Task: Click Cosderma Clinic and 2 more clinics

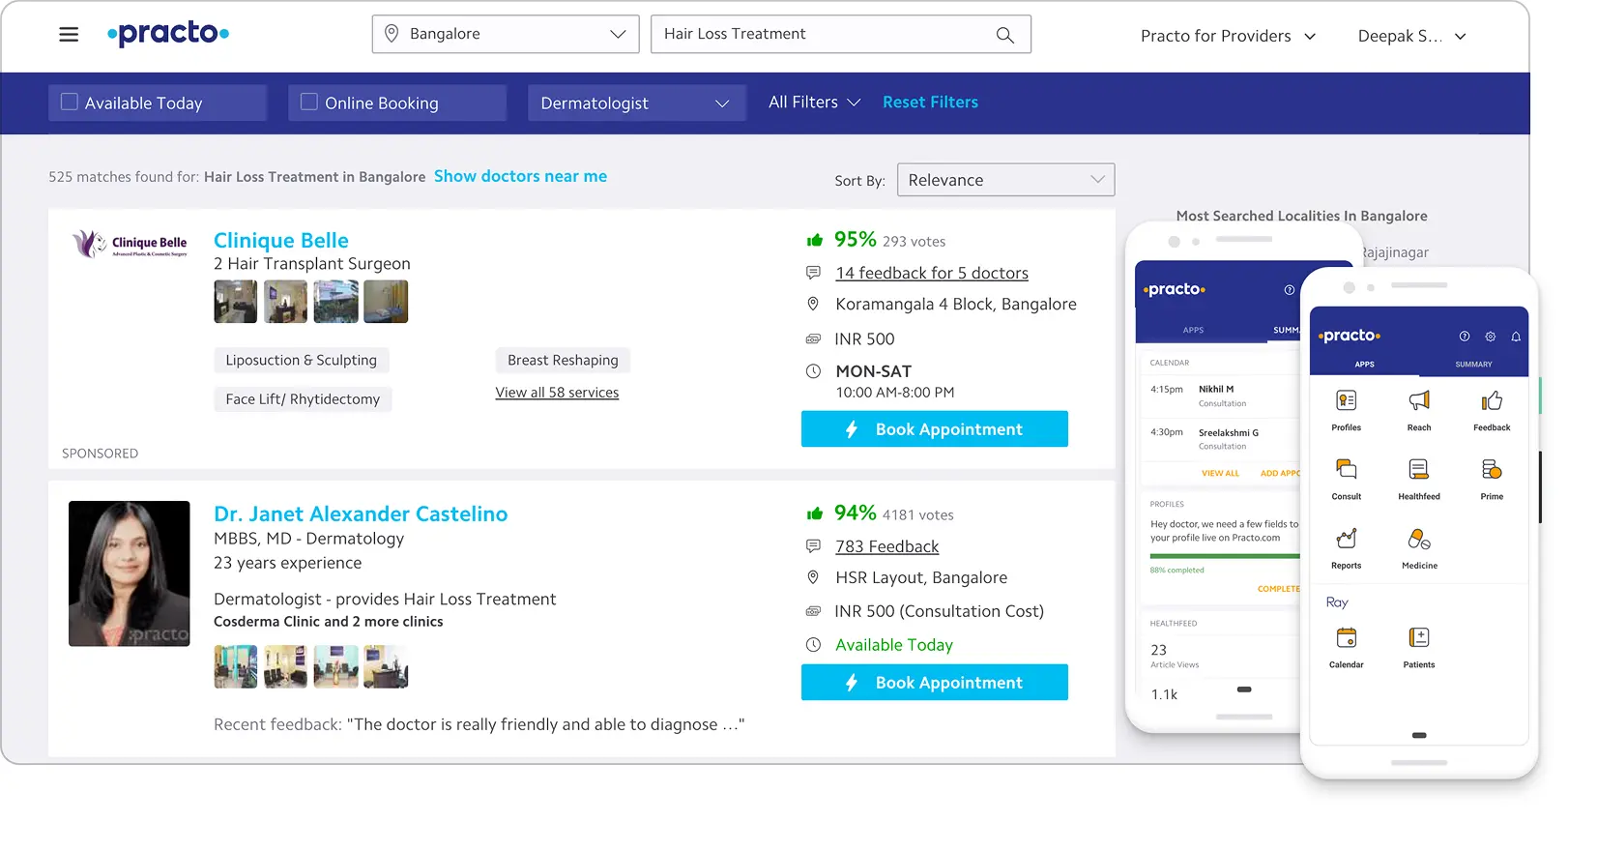Action: pyautogui.click(x=329, y=622)
